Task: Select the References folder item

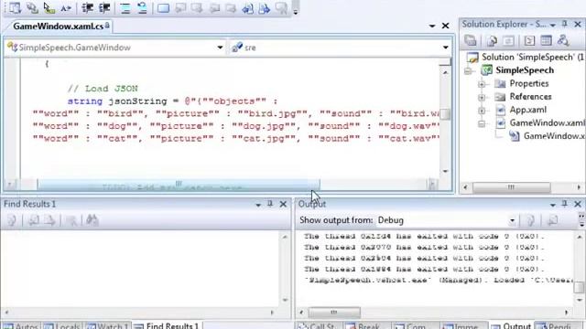Action: point(530,97)
